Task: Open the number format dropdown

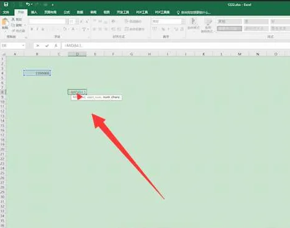Action: point(183,21)
